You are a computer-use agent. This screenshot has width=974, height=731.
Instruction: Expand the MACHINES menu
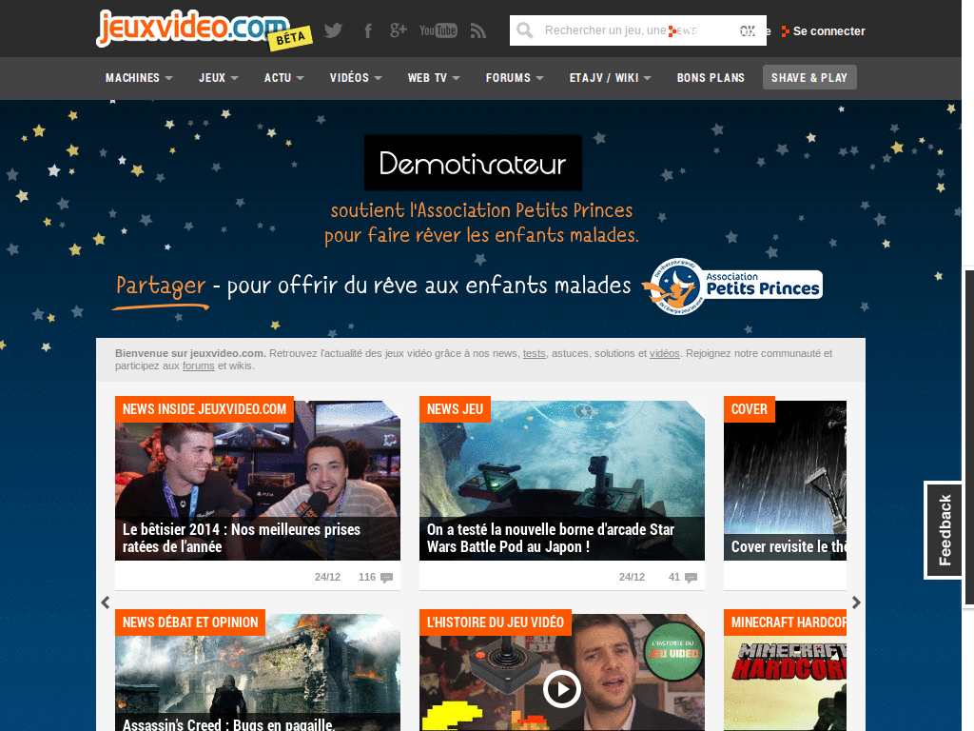pos(139,78)
